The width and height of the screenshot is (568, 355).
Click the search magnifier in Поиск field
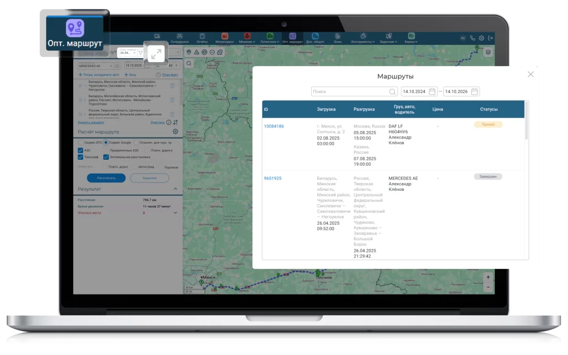point(392,92)
